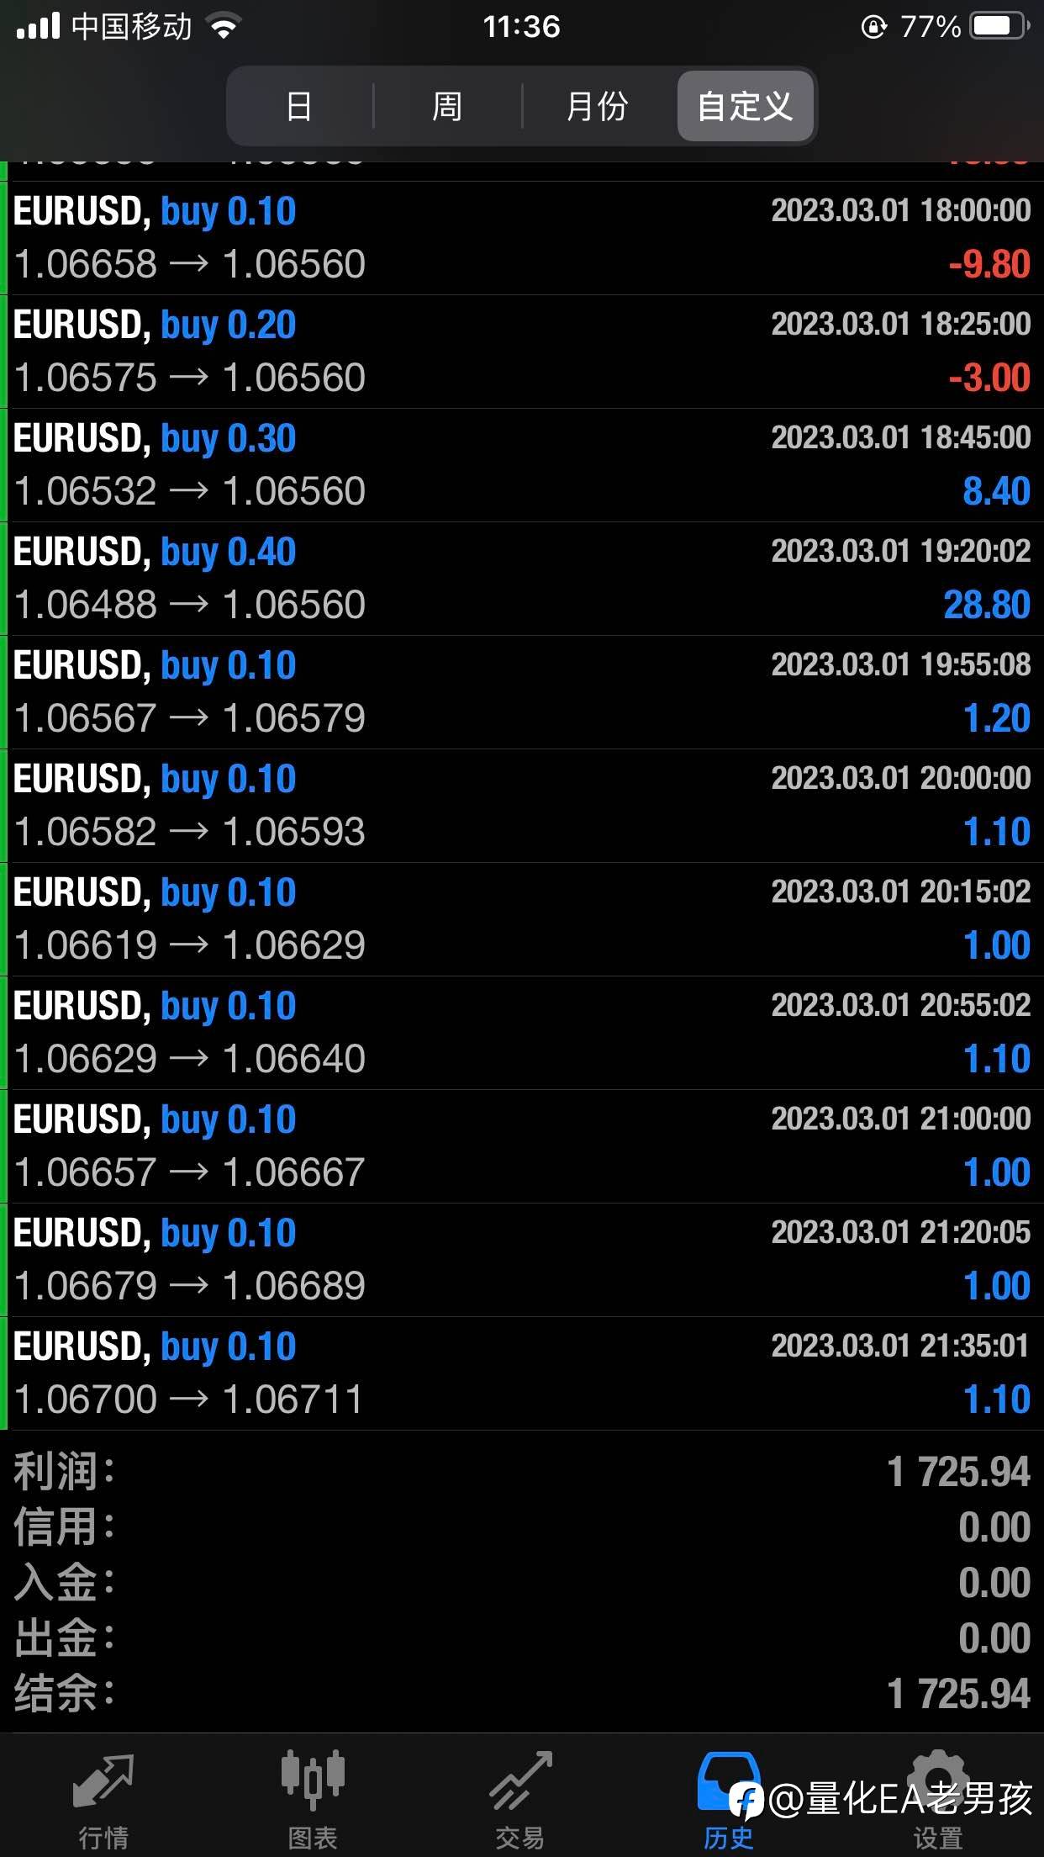Tap the 11:36 clock in status bar
The width and height of the screenshot is (1044, 1857).
coord(521,27)
